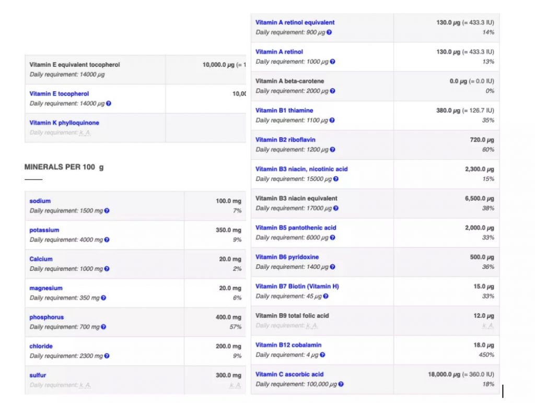Click help icon beside Vitamin C requirement

[341, 384]
